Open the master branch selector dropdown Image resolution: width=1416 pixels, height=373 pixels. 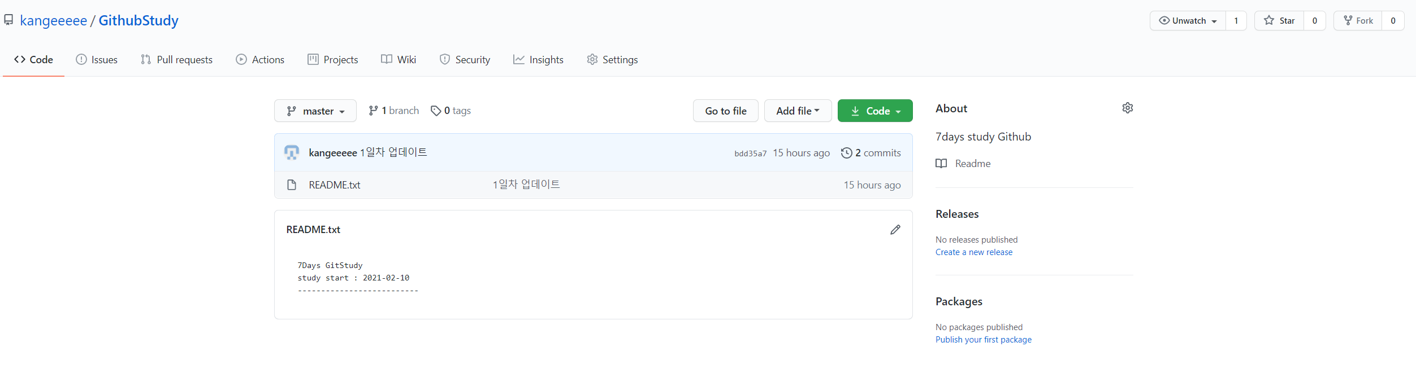[x=315, y=111]
